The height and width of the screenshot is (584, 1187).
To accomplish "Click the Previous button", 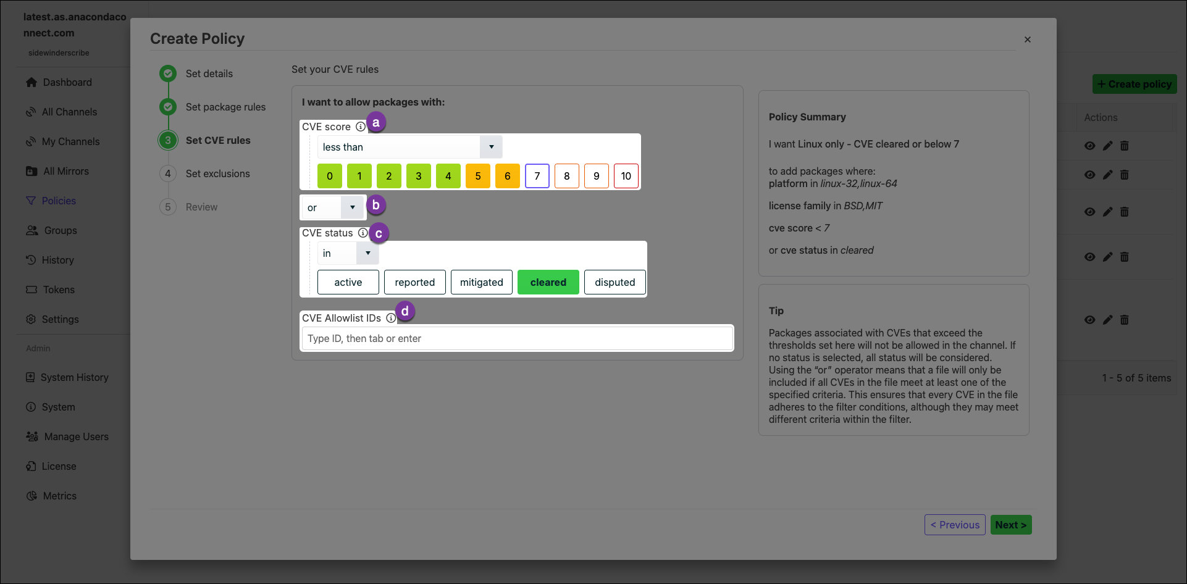I will 955,525.
